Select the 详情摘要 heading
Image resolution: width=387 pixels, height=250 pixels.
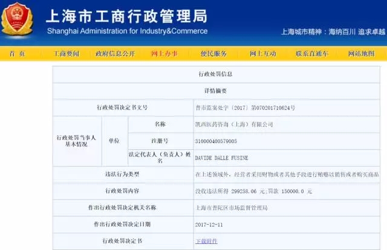click(215, 91)
